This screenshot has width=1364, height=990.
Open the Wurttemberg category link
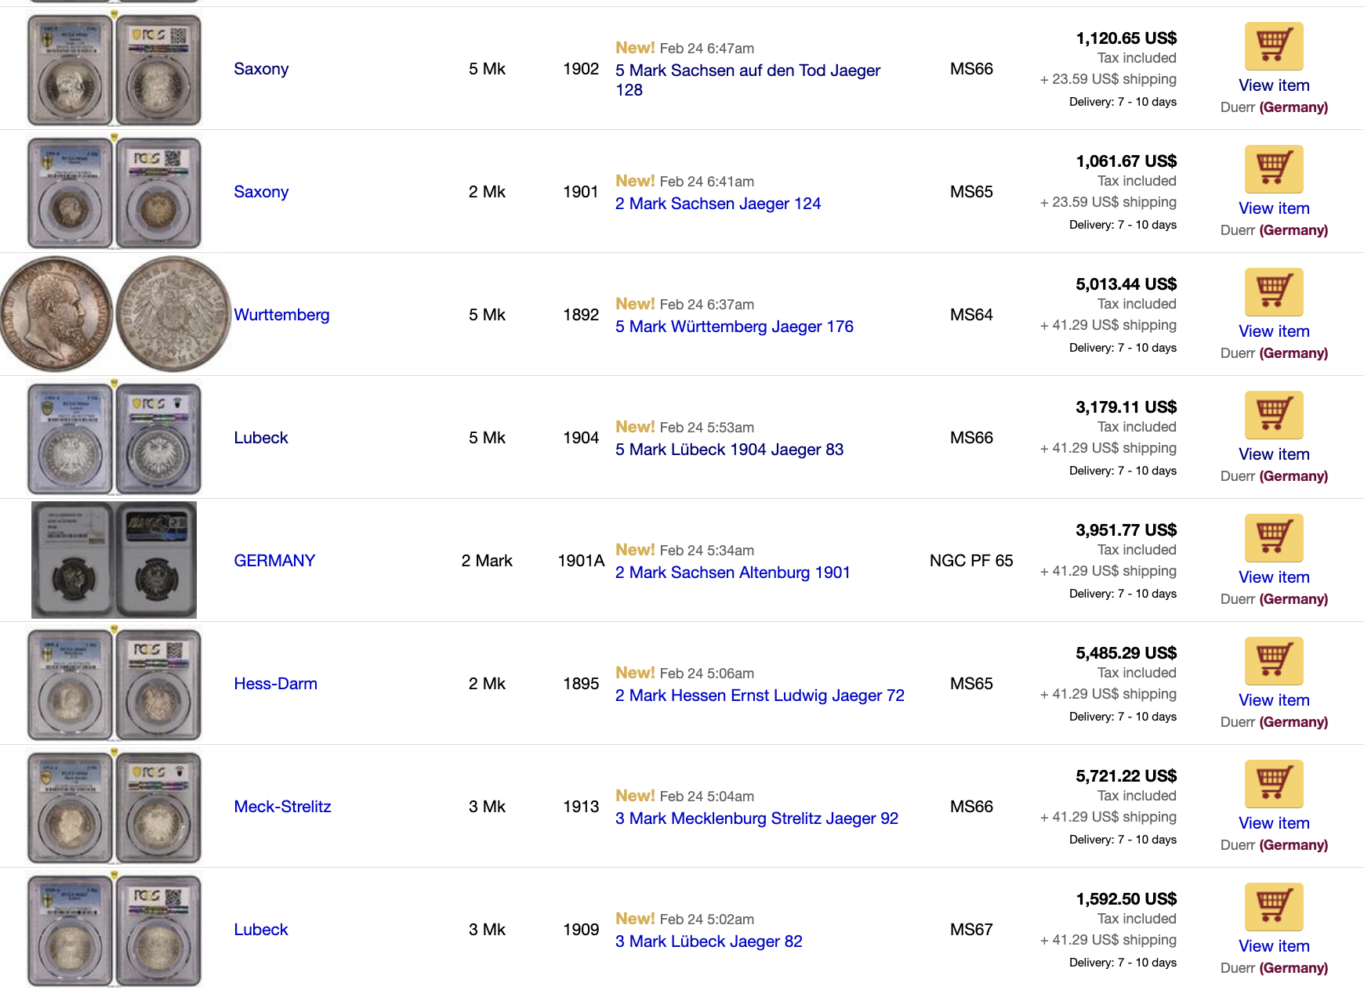pos(281,315)
